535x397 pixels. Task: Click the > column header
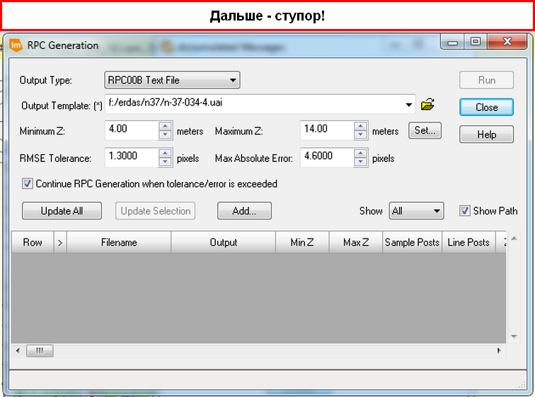(60, 242)
